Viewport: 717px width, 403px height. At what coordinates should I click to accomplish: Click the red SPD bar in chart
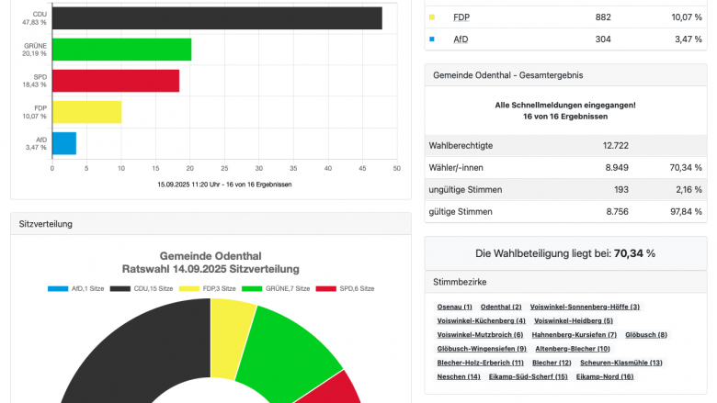coord(116,81)
